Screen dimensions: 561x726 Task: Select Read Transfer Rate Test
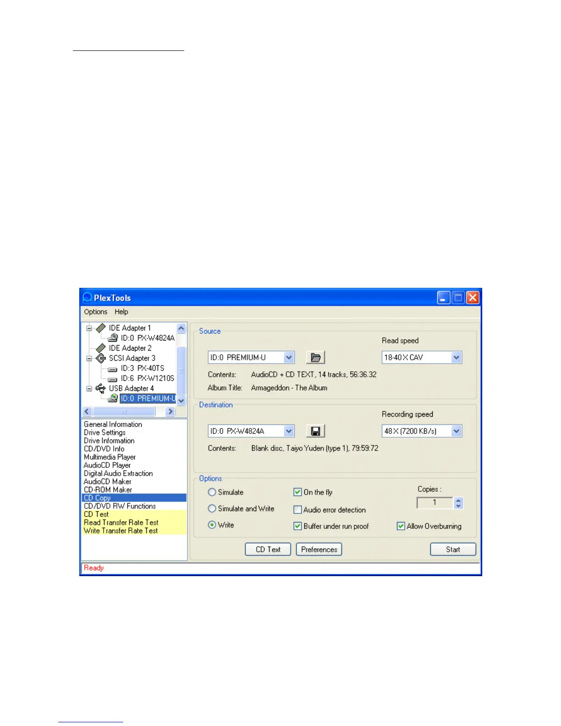(x=134, y=522)
